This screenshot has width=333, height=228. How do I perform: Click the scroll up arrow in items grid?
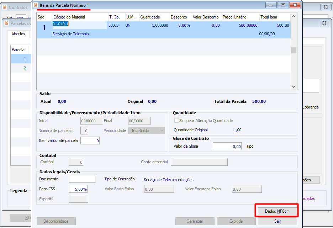294,16
